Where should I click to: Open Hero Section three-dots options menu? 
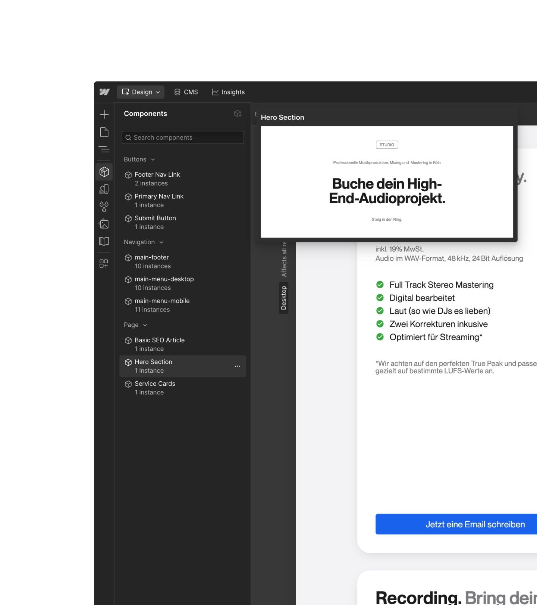pyautogui.click(x=238, y=366)
